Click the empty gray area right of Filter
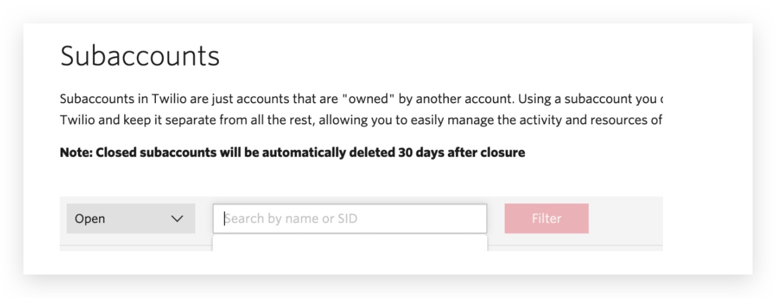The height and width of the screenshot is (298, 776). pyautogui.click(x=625, y=219)
